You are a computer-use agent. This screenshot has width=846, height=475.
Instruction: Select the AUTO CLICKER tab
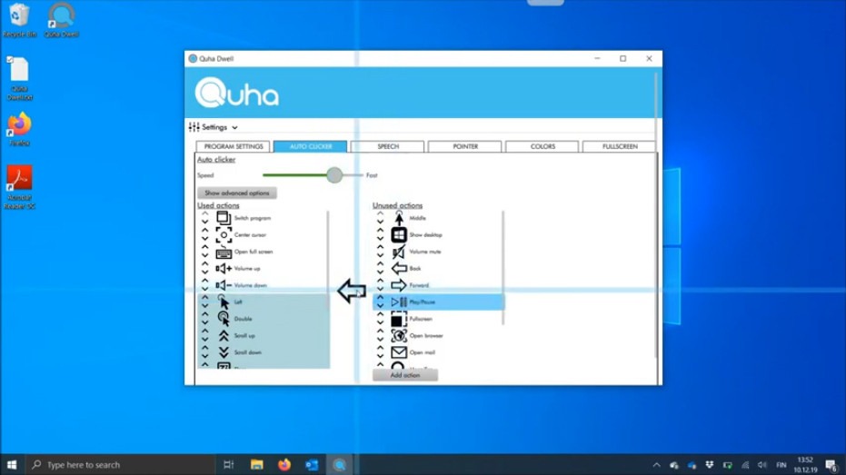[311, 146]
